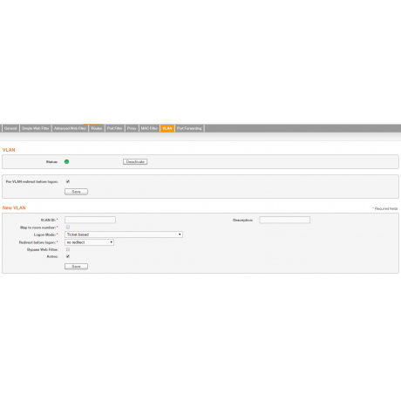The height and width of the screenshot is (401, 401).
Task: Expand the Redirect before logon dropdown
Action: tap(89, 242)
